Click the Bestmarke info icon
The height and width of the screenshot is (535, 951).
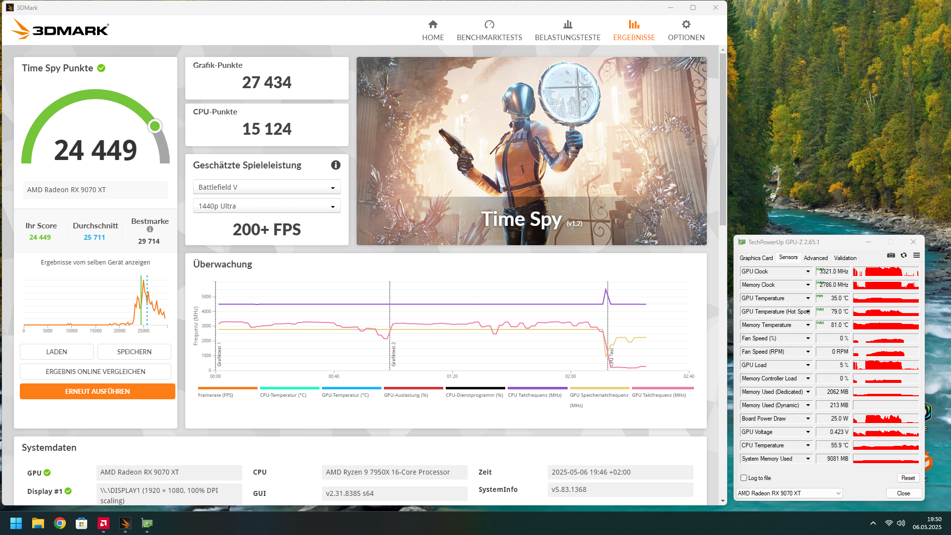[150, 229]
